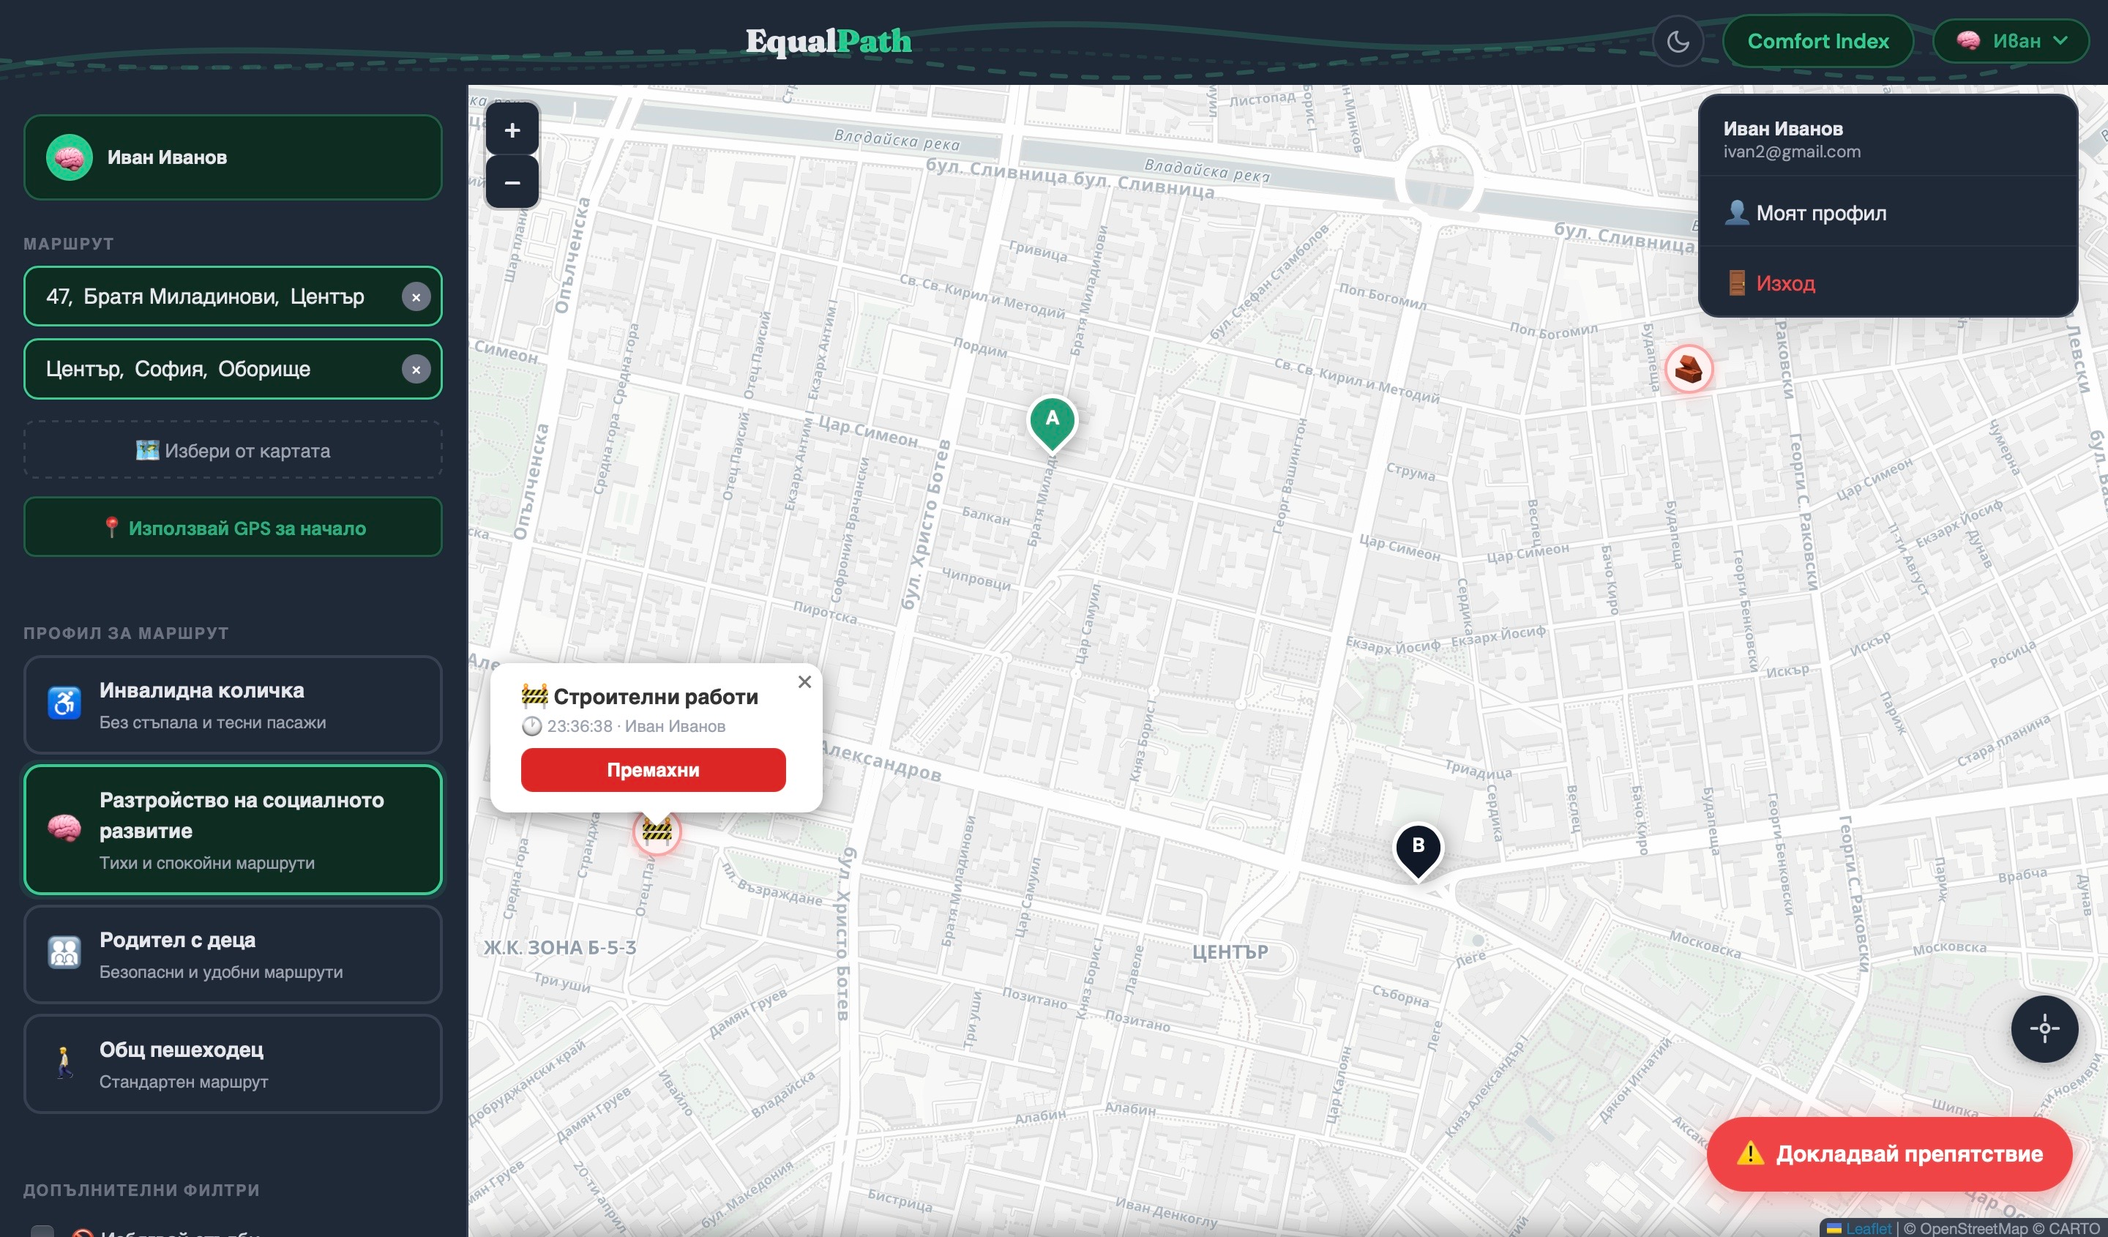
Task: Clear the Братя Миладинови start address
Action: pos(416,297)
